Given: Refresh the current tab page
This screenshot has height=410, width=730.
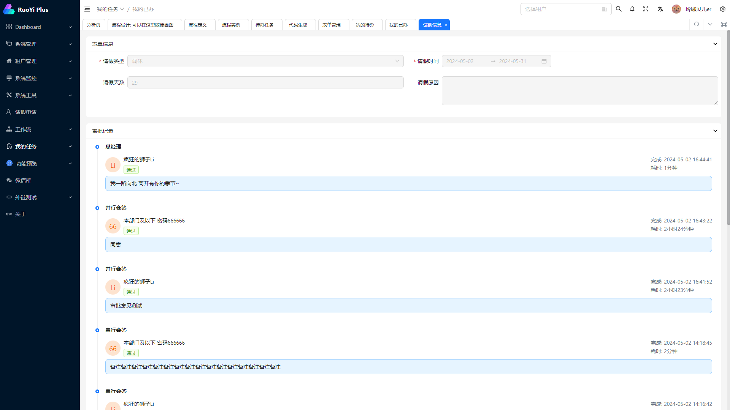Looking at the screenshot, I should 697,24.
